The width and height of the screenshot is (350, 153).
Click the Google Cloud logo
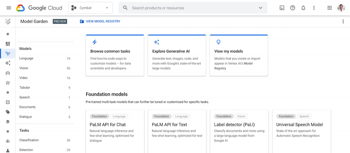click(39, 8)
